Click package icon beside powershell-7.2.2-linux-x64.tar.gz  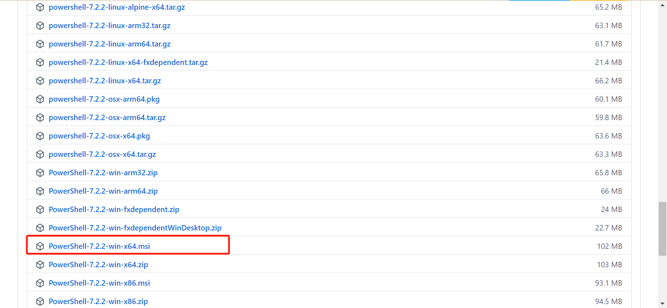tap(40, 81)
